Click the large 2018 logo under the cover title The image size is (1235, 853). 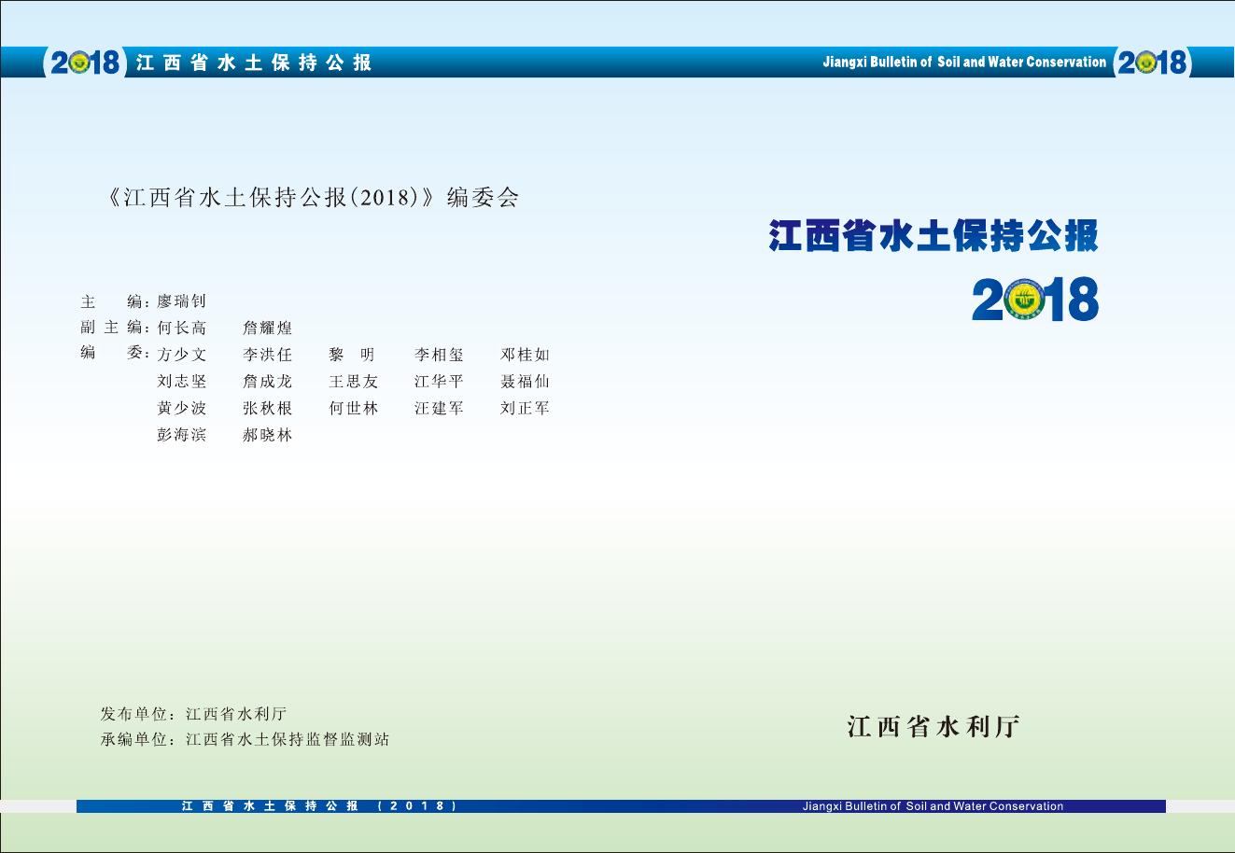pos(1035,300)
